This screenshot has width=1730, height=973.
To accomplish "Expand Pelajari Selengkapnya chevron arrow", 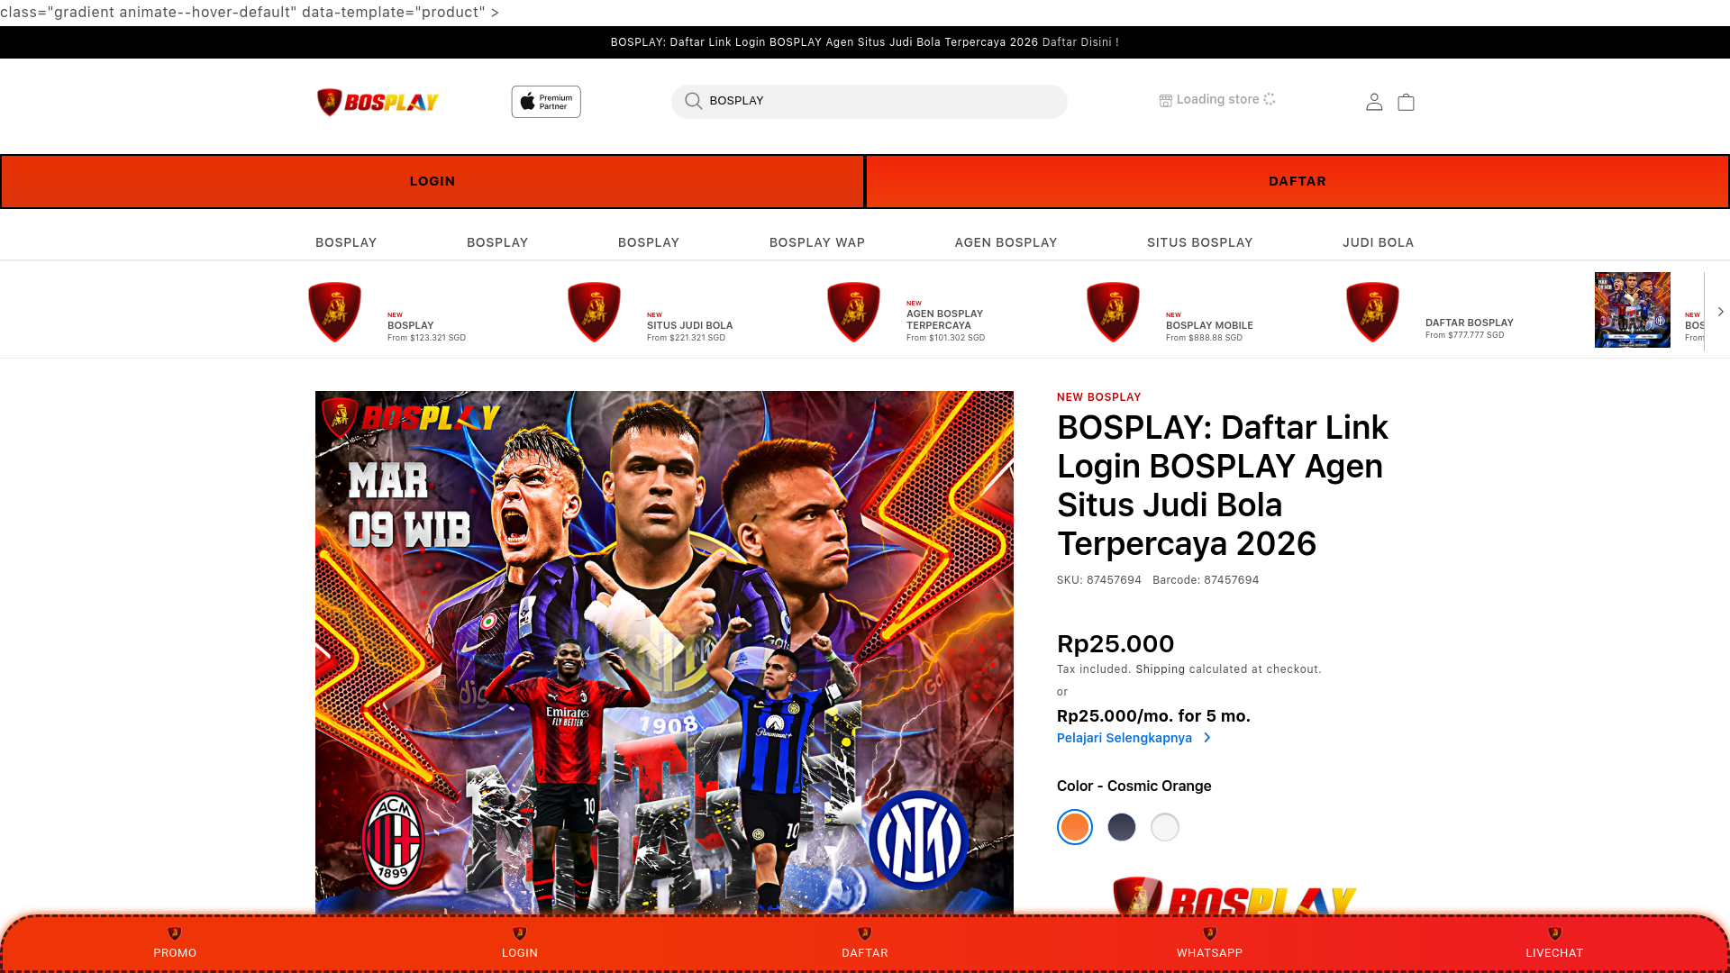I will [1207, 738].
